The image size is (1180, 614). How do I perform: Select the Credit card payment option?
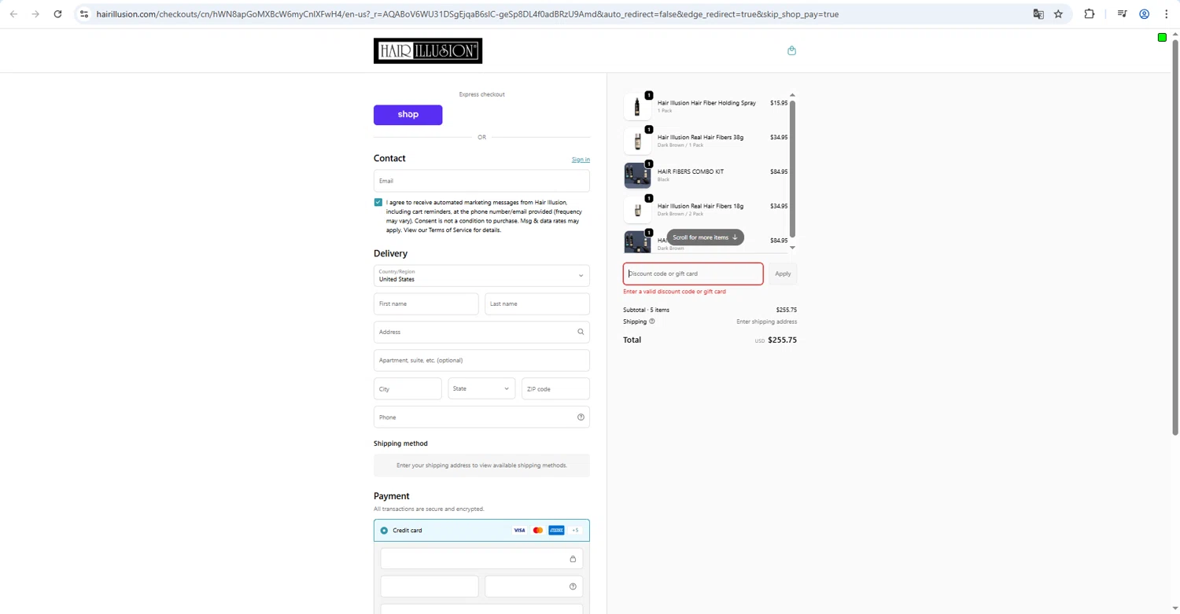point(384,531)
